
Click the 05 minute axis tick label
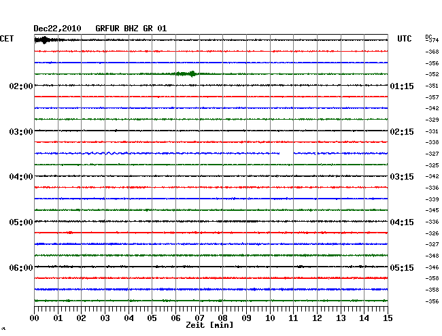pos(152,318)
